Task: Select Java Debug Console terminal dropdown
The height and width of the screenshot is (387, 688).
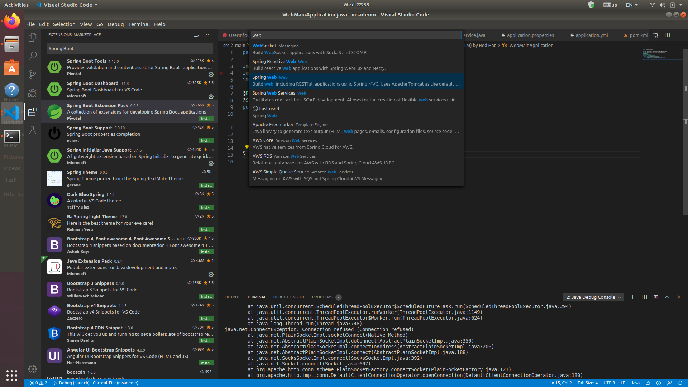Action: [x=593, y=297]
